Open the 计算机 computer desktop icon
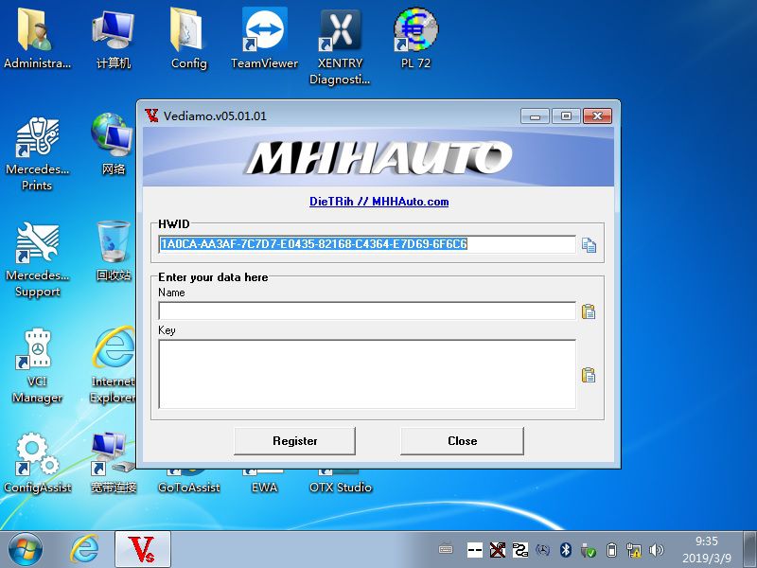Screen dimensions: 757x568 [113, 39]
